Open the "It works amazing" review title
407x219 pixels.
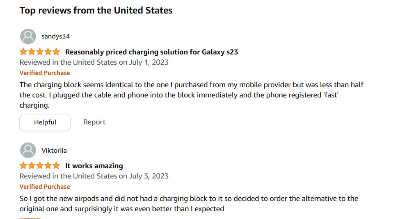pyautogui.click(x=94, y=166)
